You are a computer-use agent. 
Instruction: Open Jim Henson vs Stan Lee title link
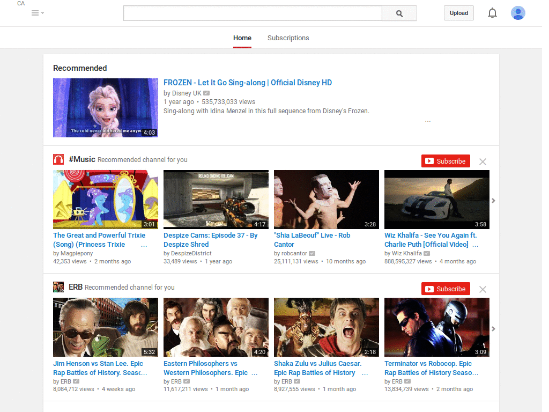pos(100,368)
